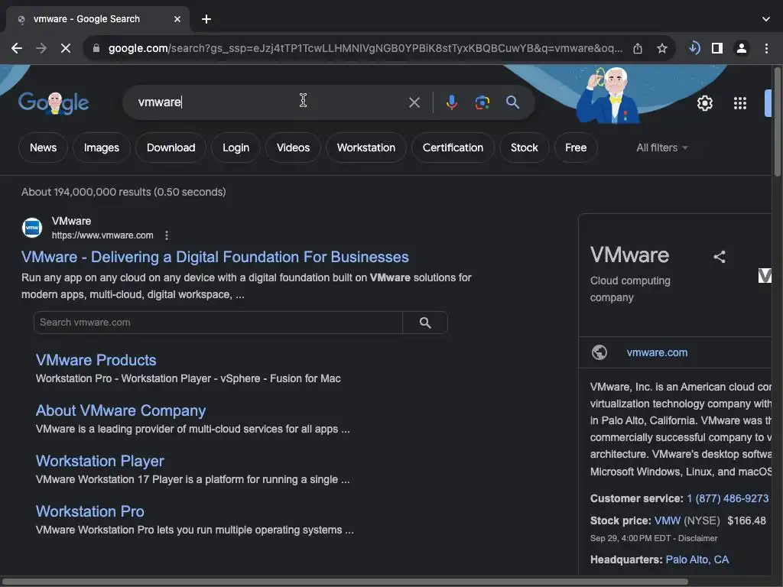
Task: Visit vmware.com from knowledge panel
Action: click(x=657, y=352)
